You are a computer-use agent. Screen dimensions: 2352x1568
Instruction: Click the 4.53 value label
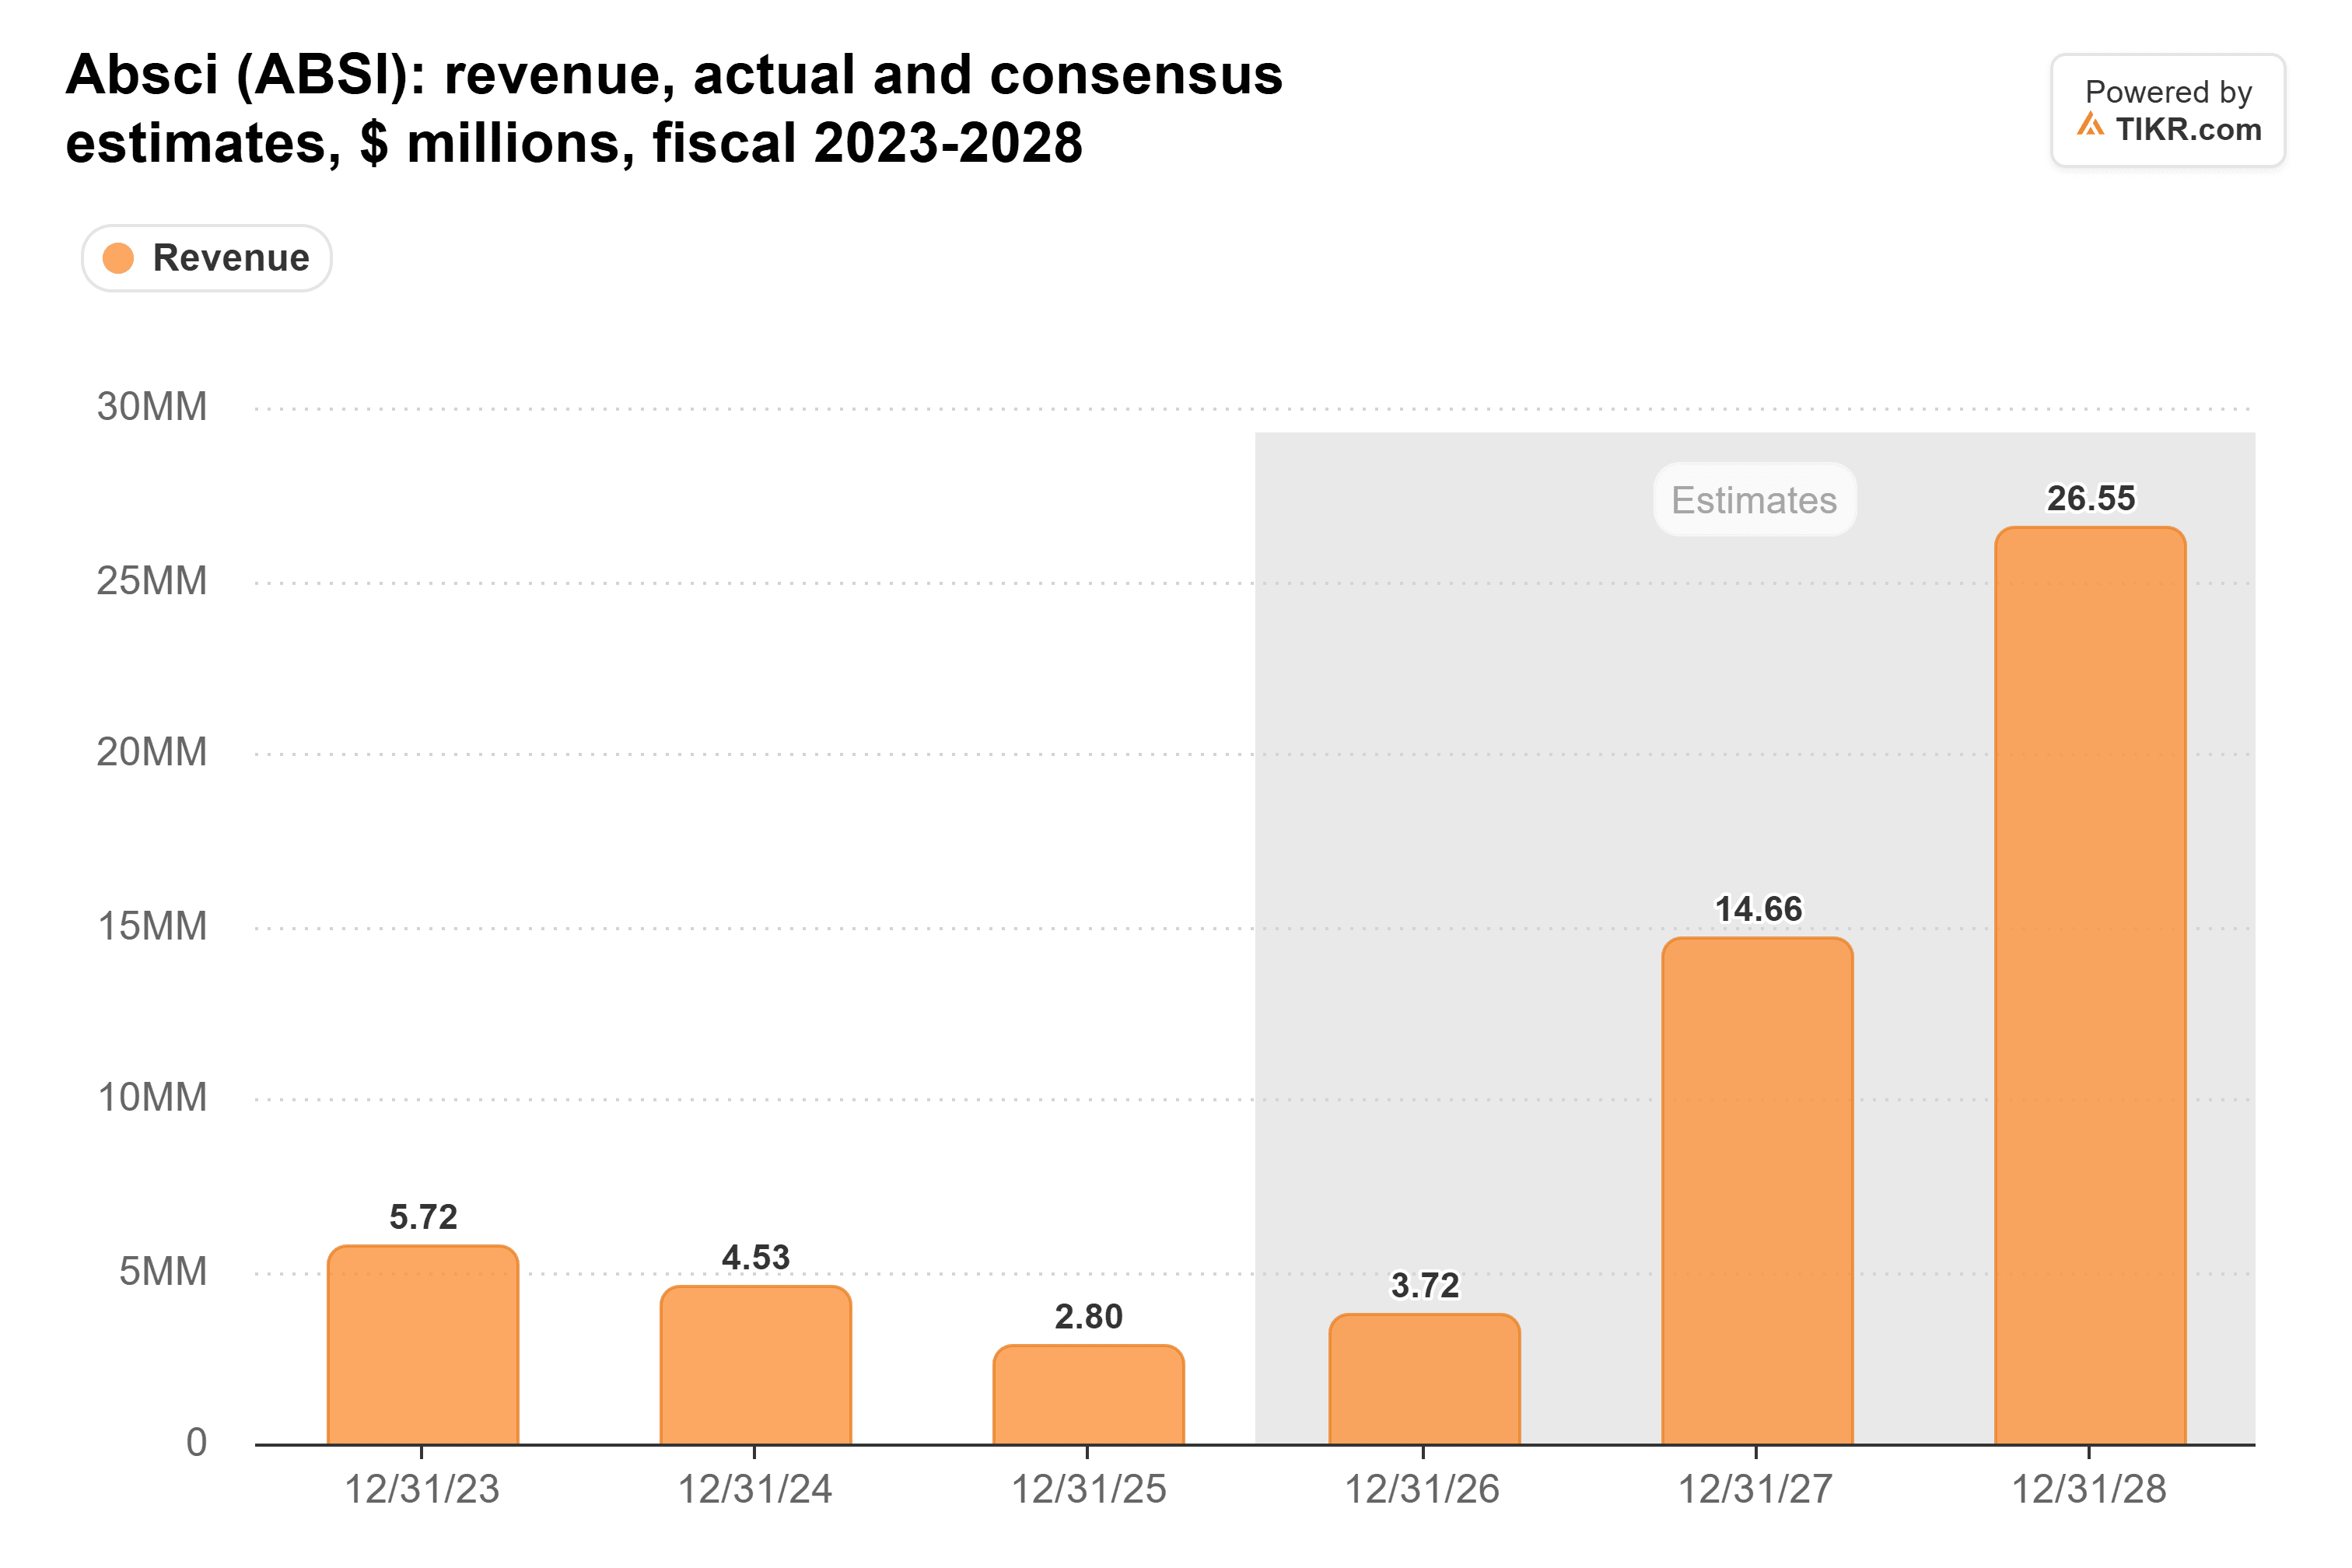(x=756, y=1257)
